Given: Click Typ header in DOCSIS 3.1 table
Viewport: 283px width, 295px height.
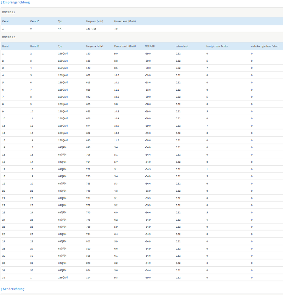Looking at the screenshot, I should coord(60,22).
